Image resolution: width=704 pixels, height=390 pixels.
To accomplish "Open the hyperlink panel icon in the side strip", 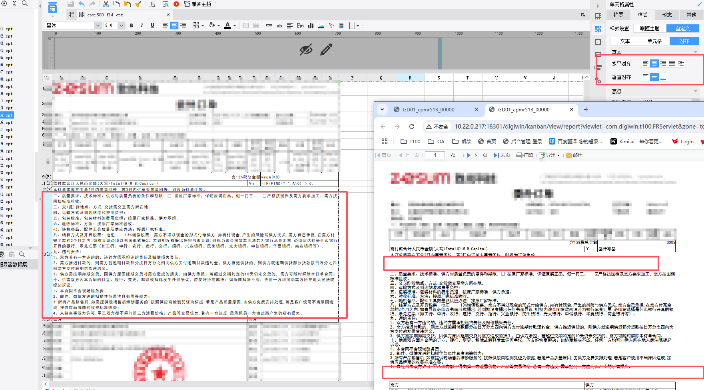I will point(598,80).
